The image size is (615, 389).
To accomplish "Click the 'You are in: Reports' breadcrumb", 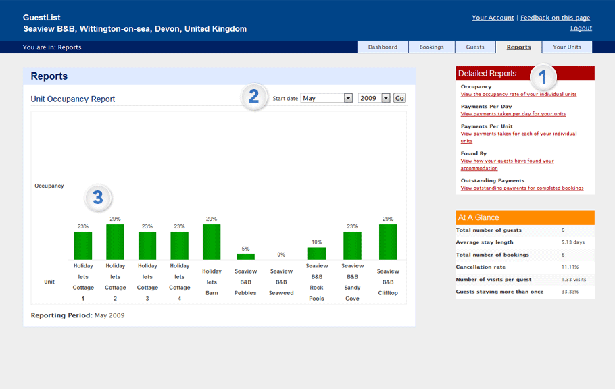I will tap(52, 47).
